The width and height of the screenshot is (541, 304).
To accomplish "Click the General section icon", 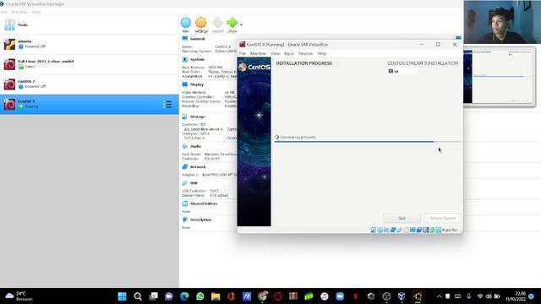I will click(x=184, y=39).
